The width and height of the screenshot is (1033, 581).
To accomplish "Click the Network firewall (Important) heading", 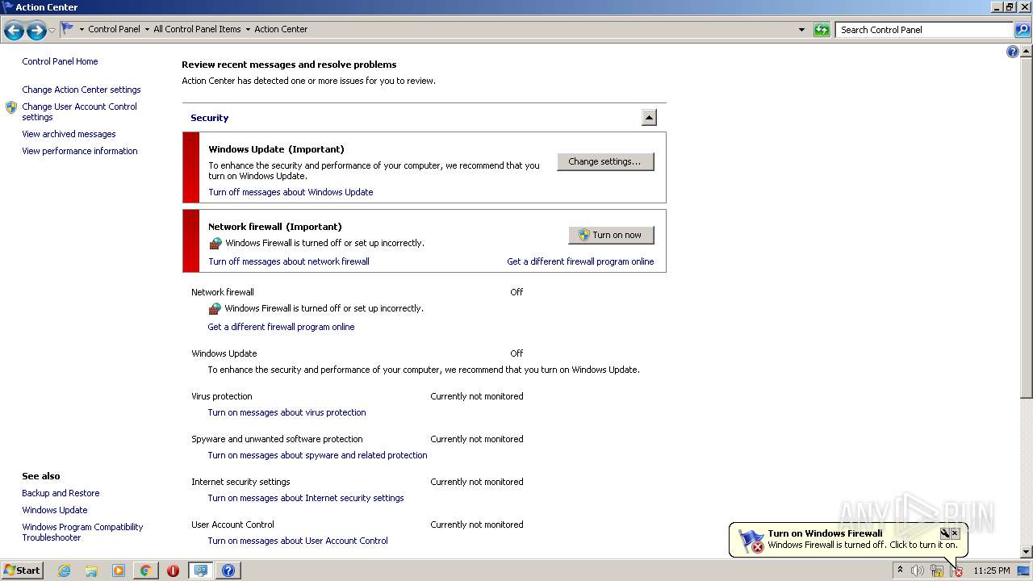I will tap(275, 227).
